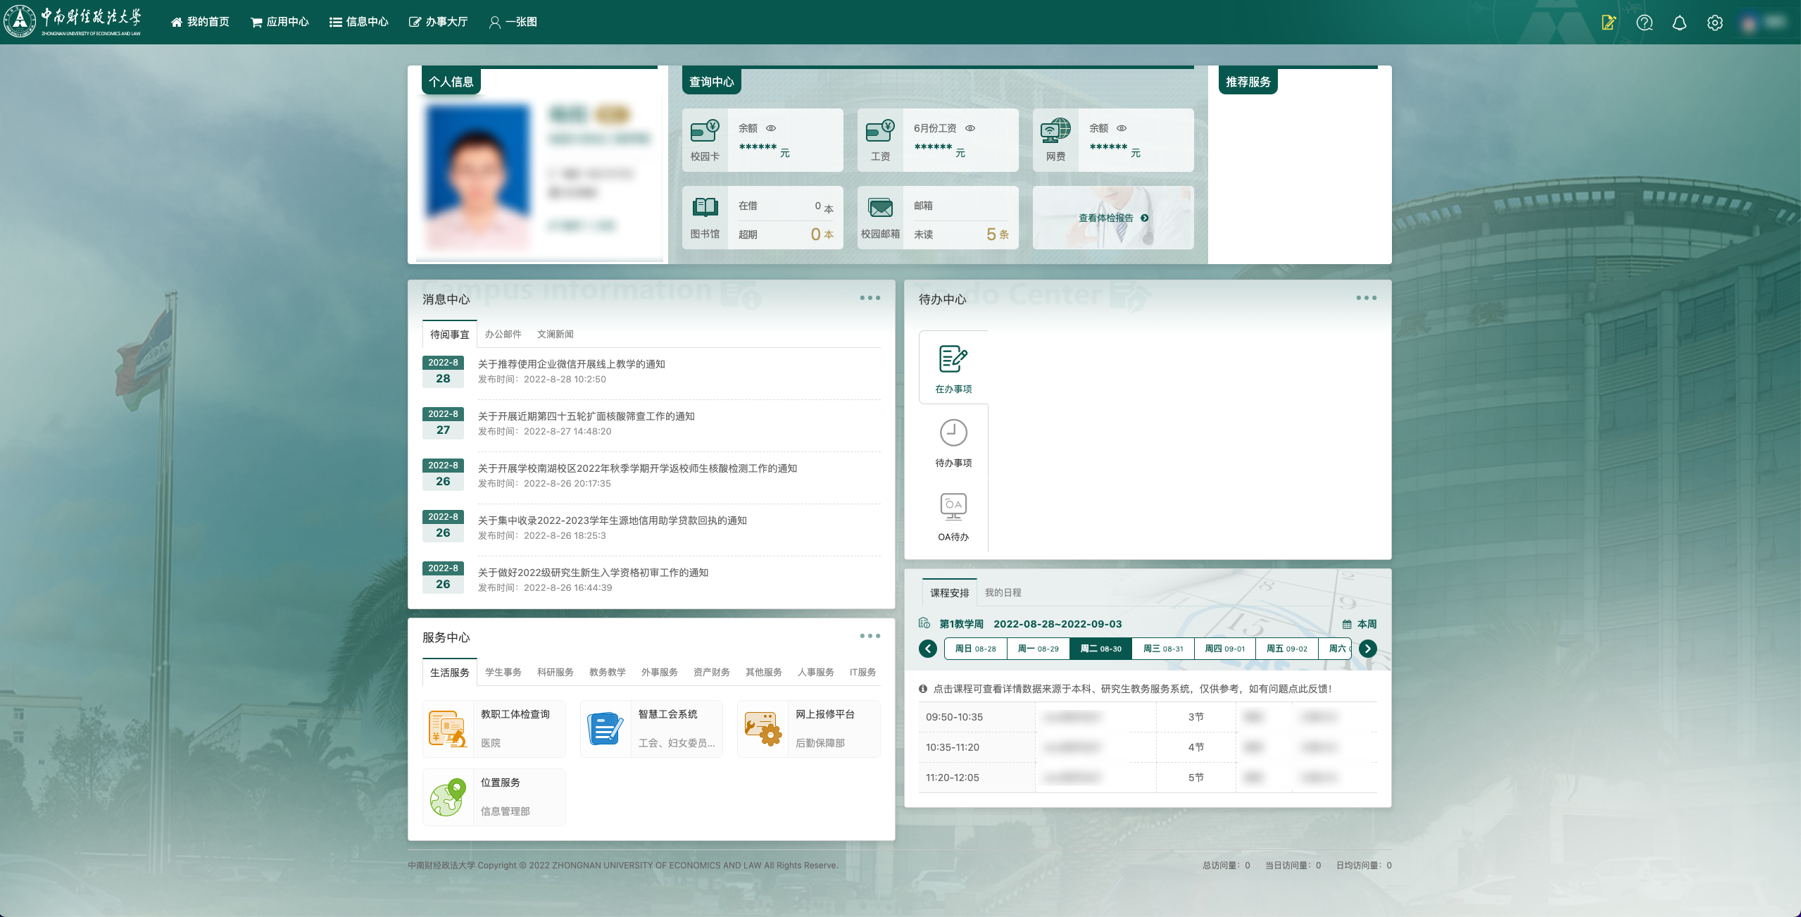Open the settings gear in header
Image resolution: width=1801 pixels, height=917 pixels.
1714,23
